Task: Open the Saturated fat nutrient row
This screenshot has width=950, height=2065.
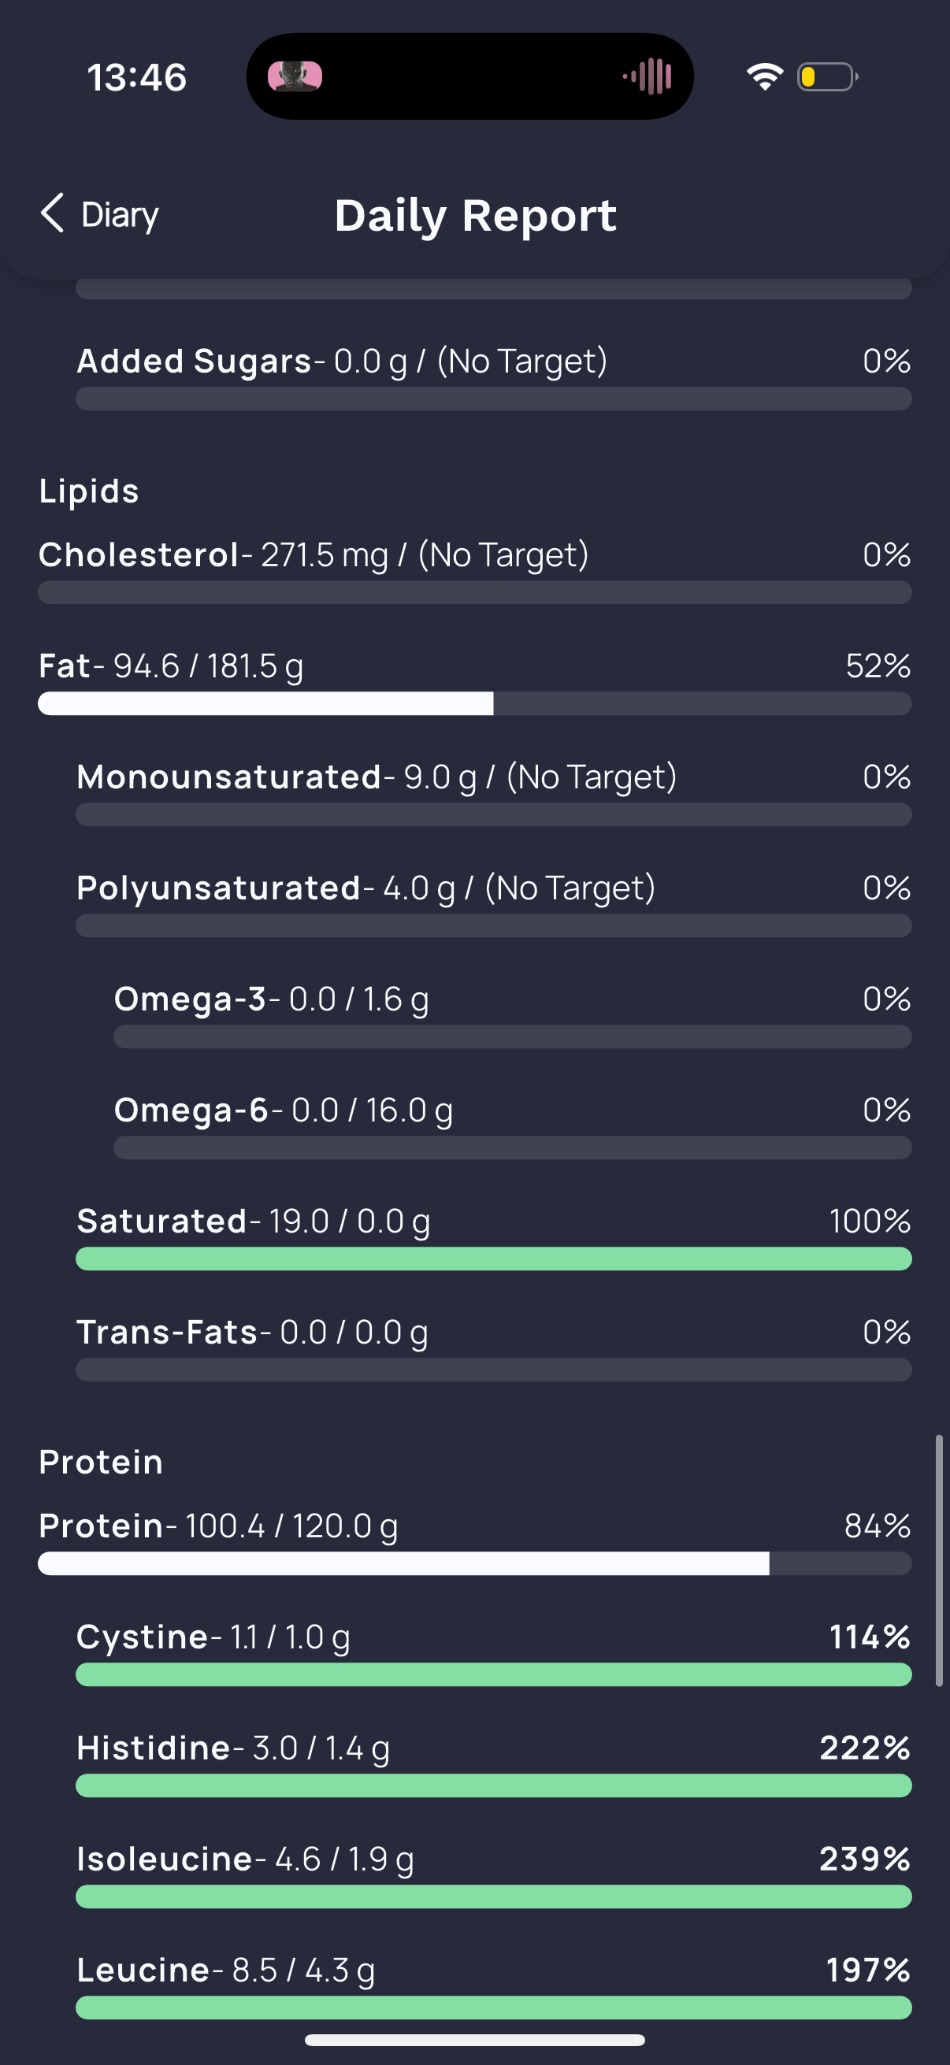Action: click(x=494, y=1237)
